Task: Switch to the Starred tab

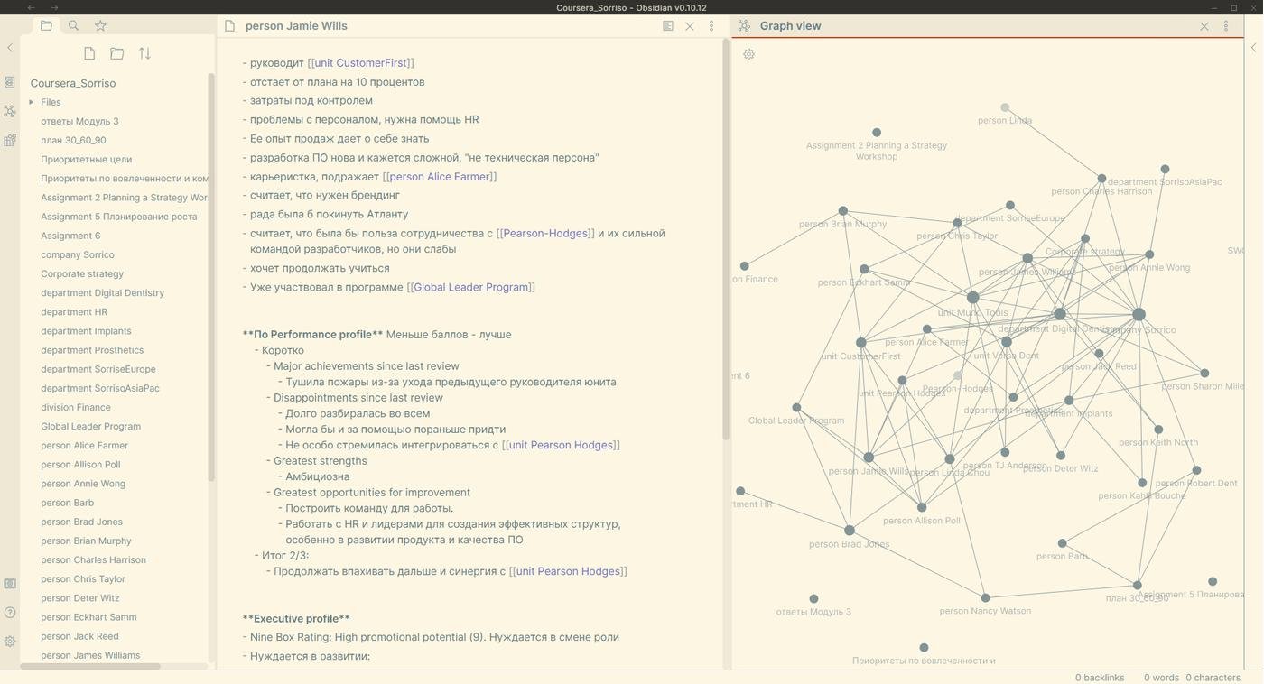Action: point(100,26)
